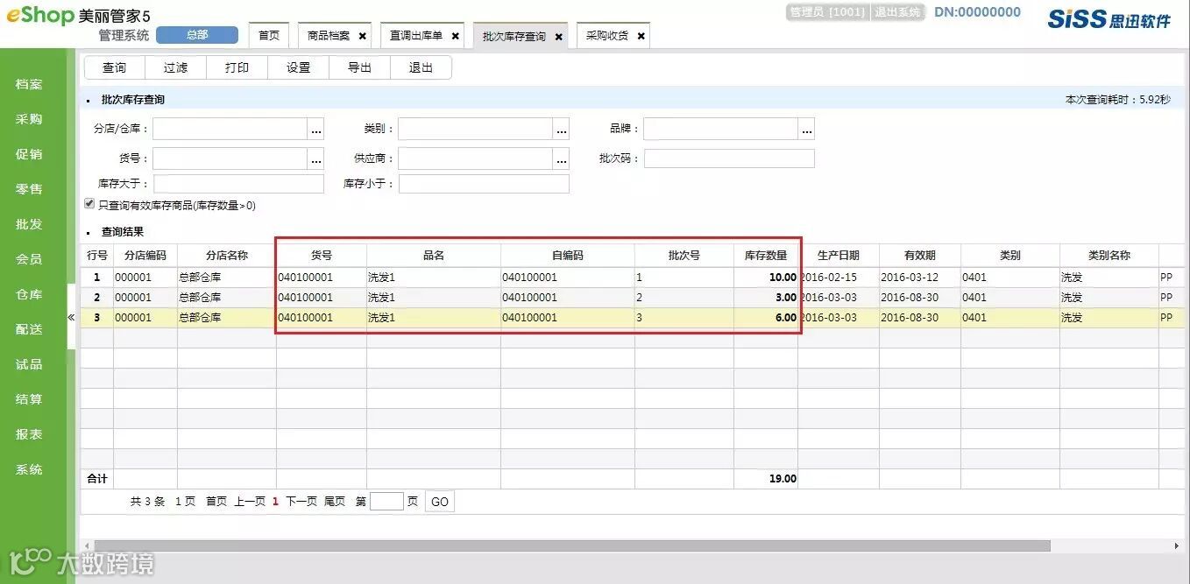The height and width of the screenshot is (584, 1190).
Task: Click the 导出 toolbar button
Action: (360, 67)
